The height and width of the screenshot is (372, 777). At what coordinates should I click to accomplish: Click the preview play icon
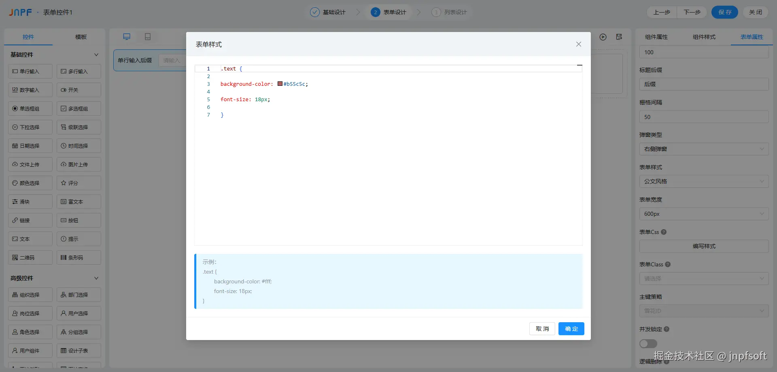(x=603, y=37)
